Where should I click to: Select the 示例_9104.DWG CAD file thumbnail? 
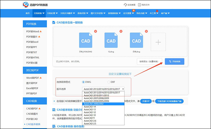click(x=86, y=40)
